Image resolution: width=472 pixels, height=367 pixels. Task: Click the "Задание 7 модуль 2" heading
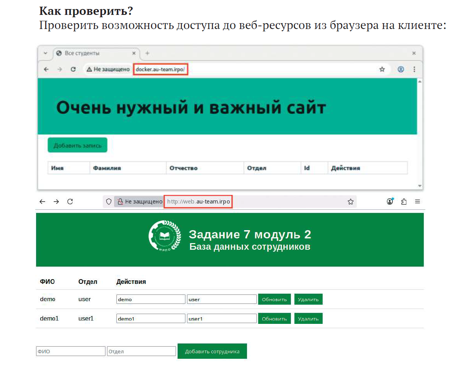click(x=250, y=234)
